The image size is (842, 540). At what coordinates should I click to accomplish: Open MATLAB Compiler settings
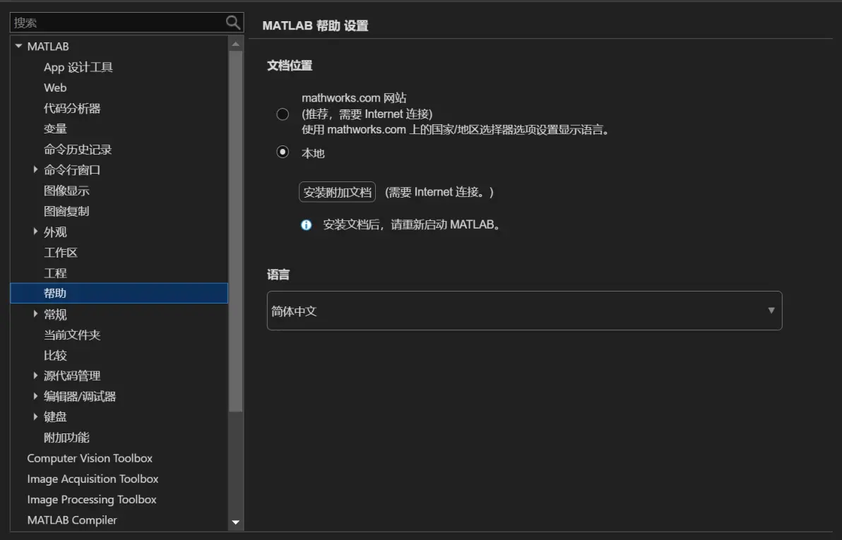tap(72, 520)
